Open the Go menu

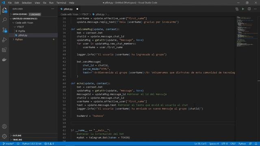[45, 3]
